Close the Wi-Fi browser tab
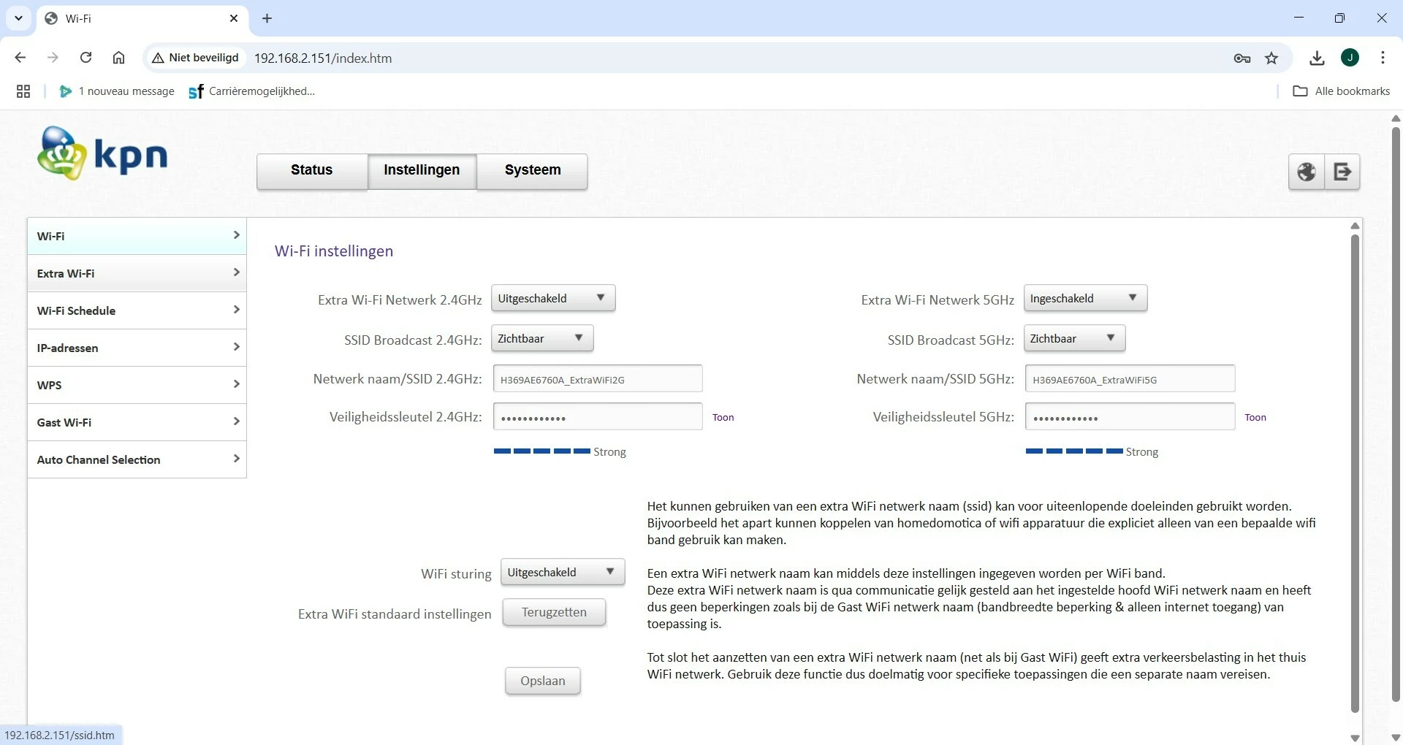Screen dimensions: 1403x745 234,18
